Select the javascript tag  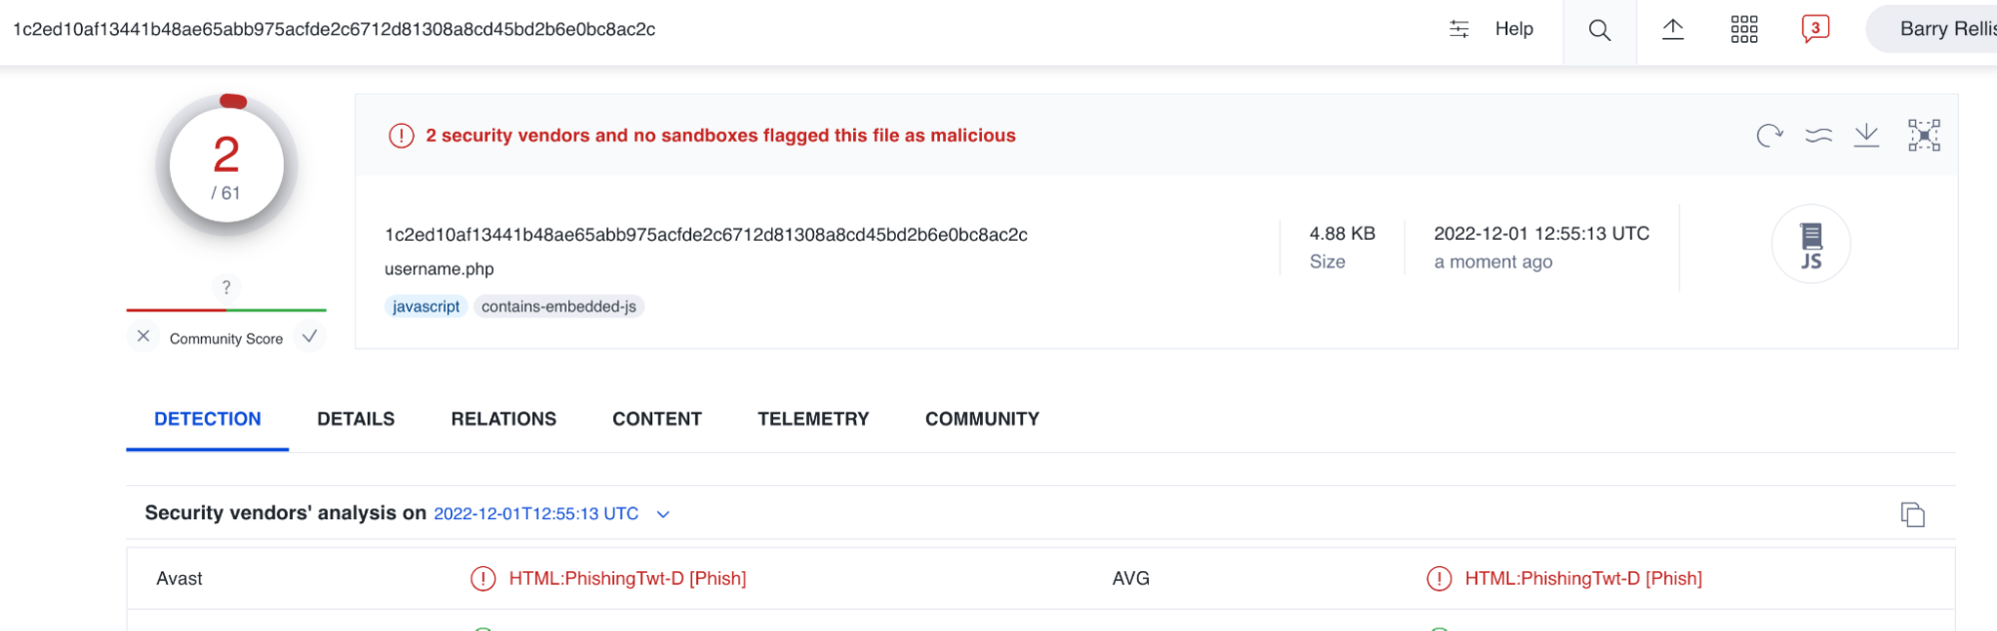coord(426,307)
